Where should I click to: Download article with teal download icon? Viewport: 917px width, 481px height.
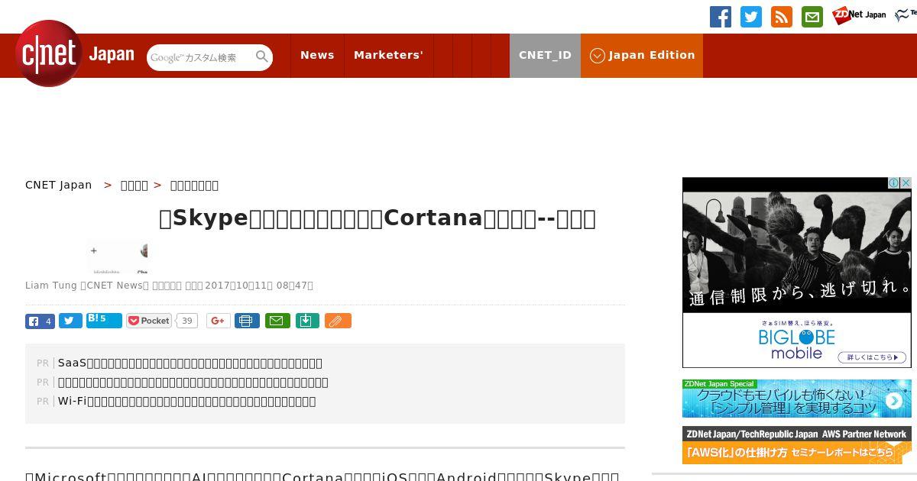coord(306,321)
